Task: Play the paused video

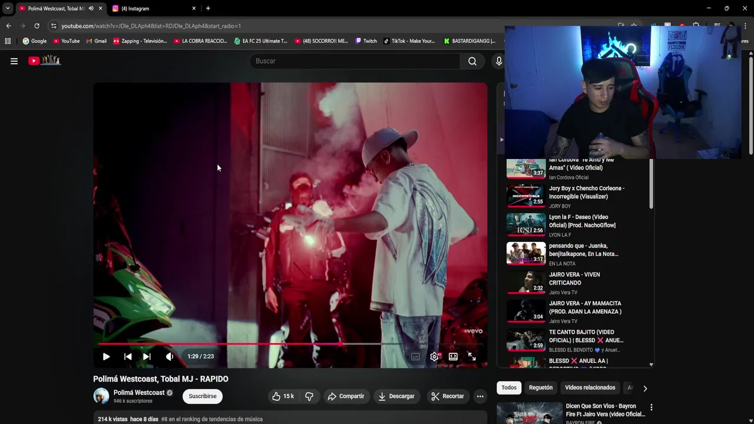Action: [106, 356]
